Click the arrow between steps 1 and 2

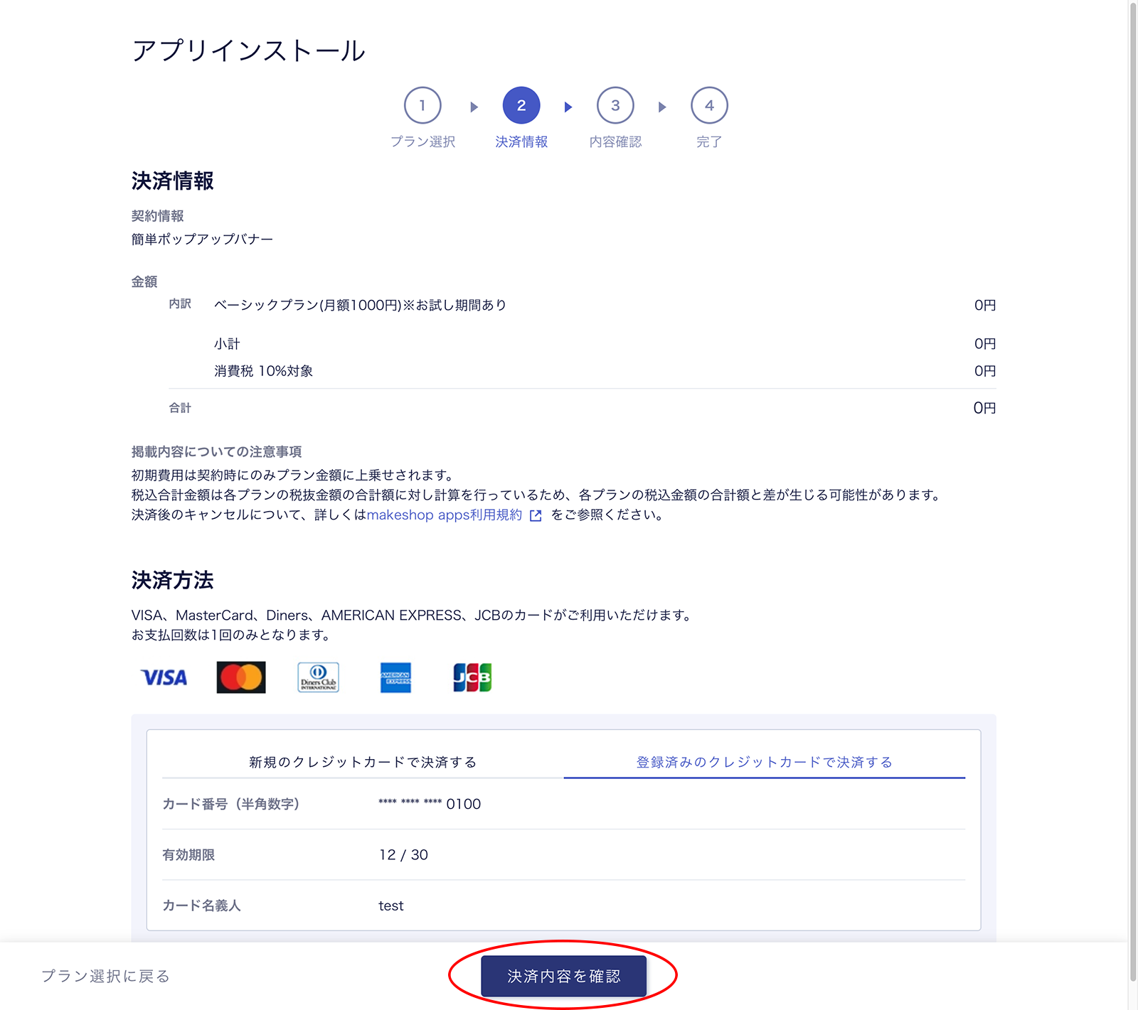(x=474, y=107)
